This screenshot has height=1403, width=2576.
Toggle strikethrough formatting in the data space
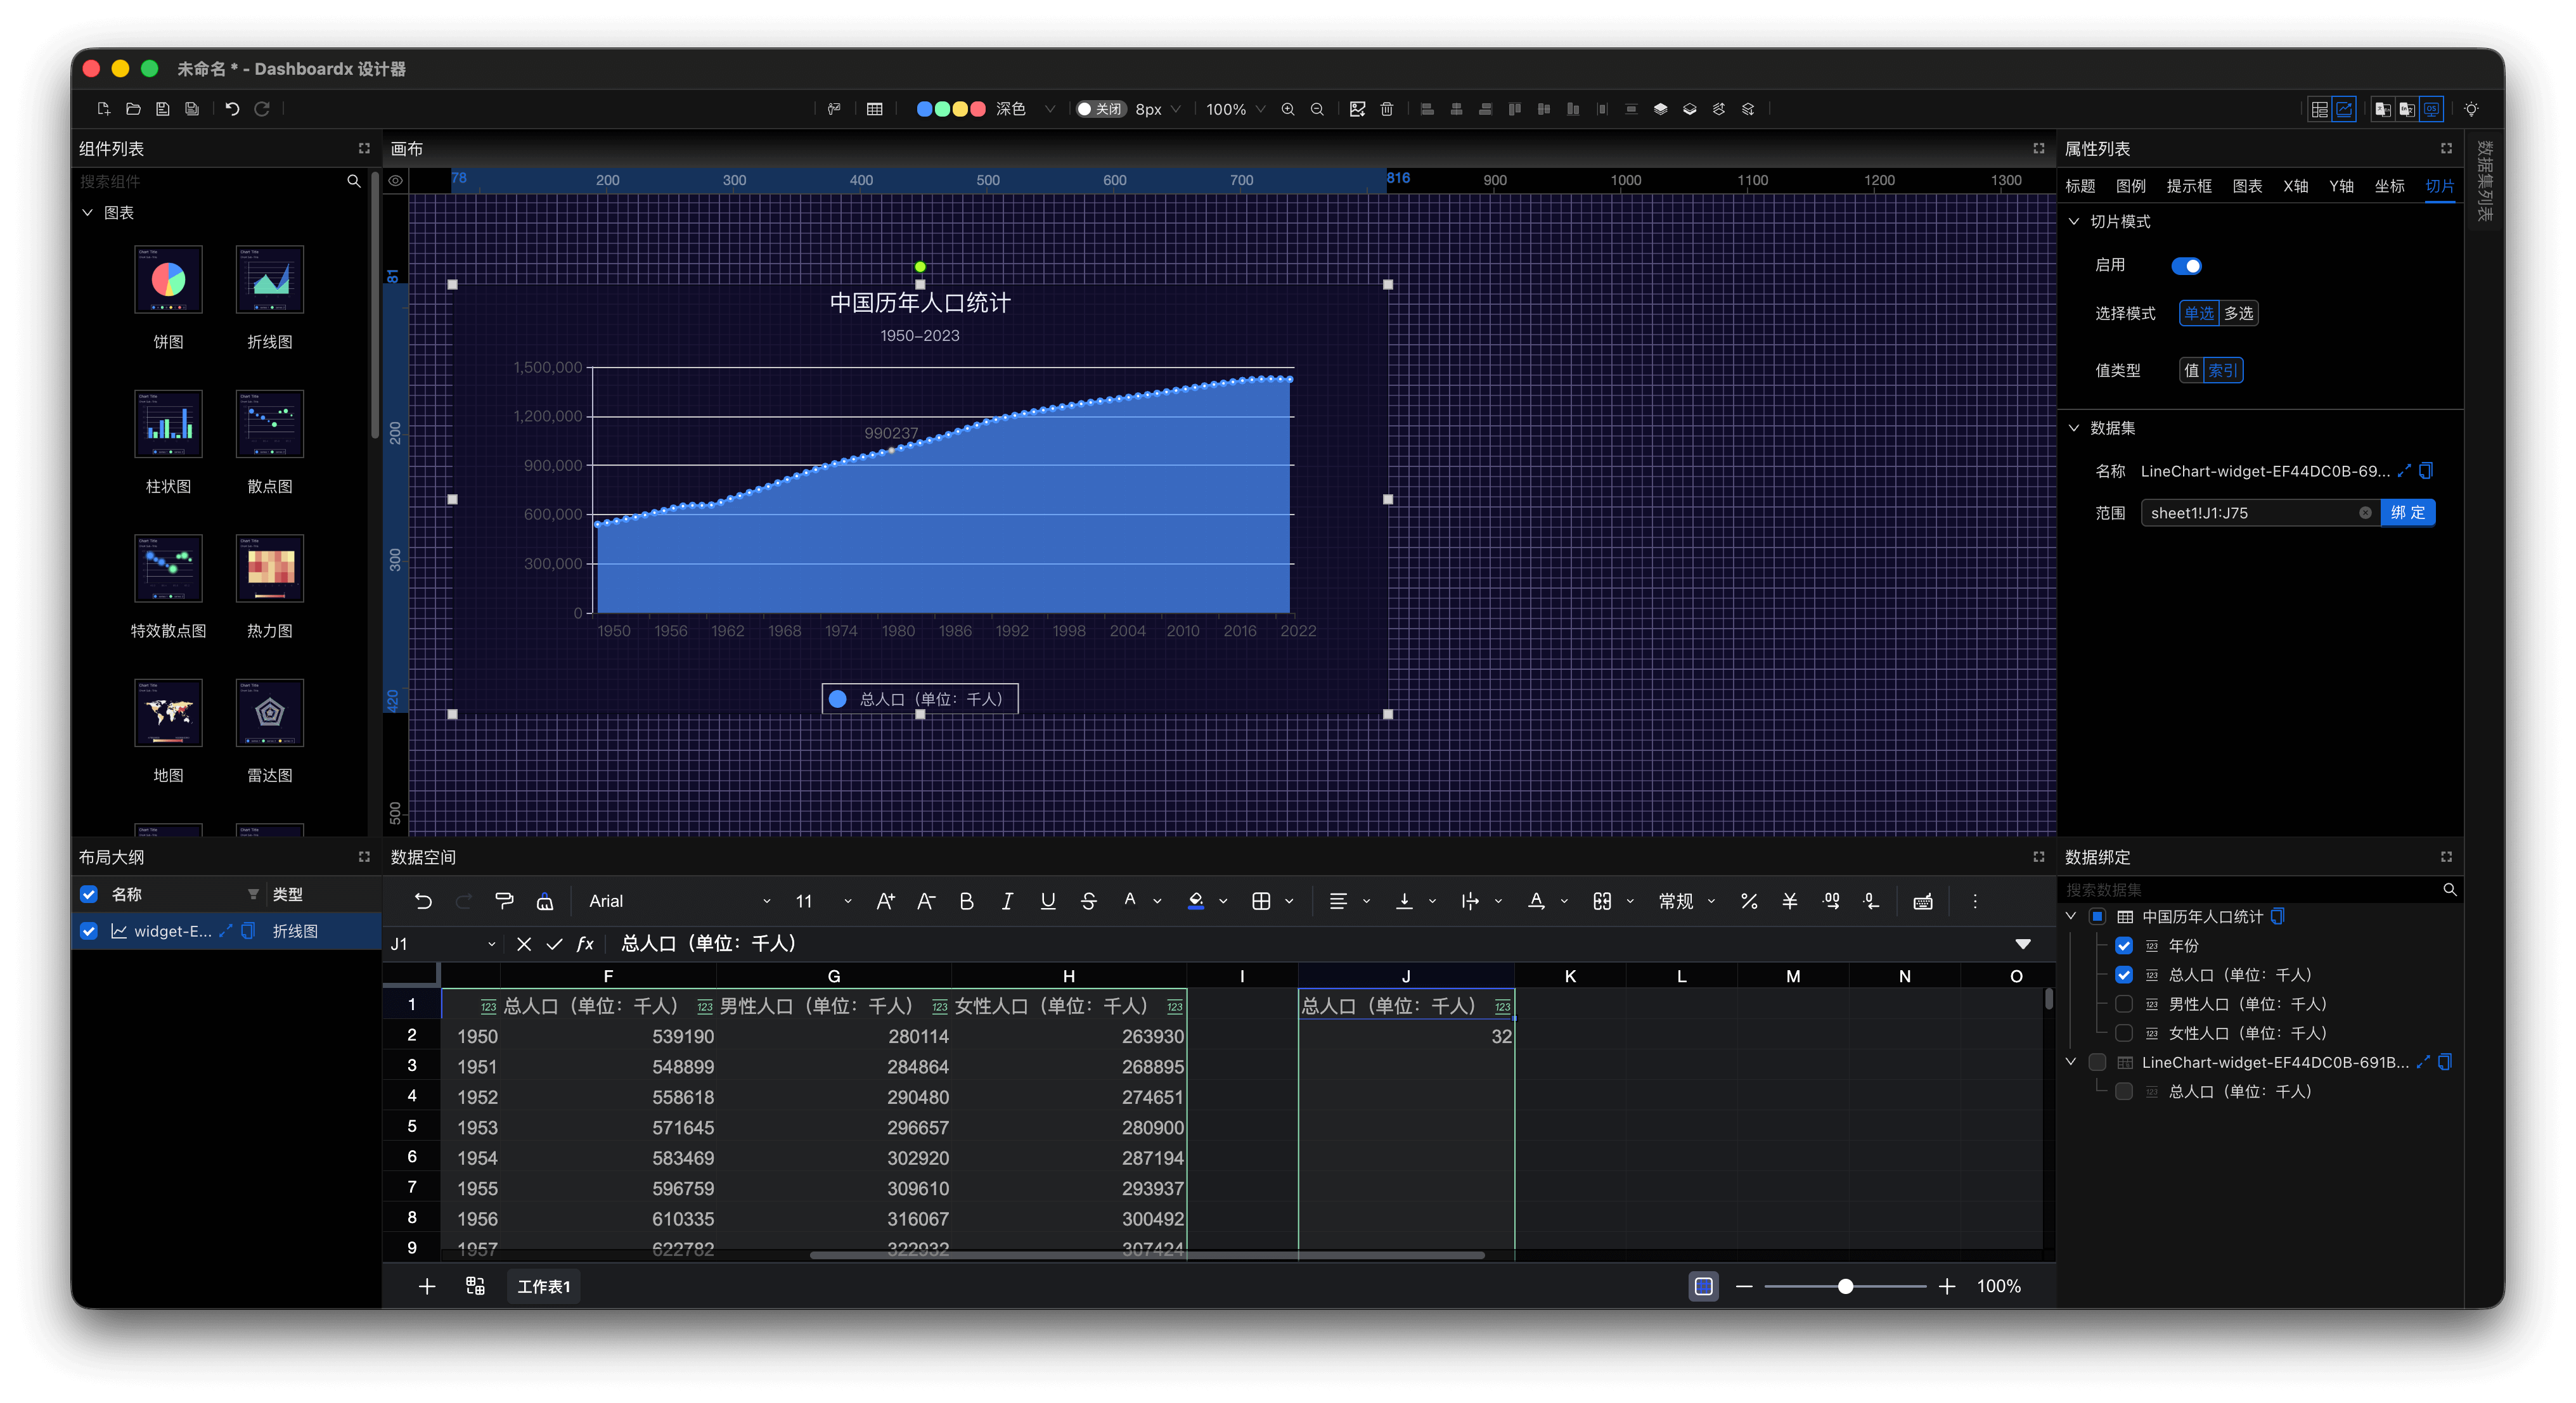[x=1088, y=901]
